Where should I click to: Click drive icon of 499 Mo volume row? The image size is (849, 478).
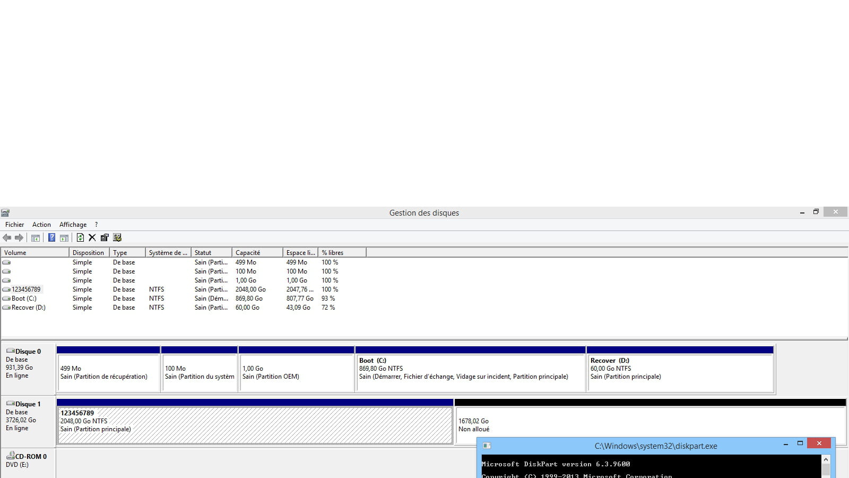[6, 262]
